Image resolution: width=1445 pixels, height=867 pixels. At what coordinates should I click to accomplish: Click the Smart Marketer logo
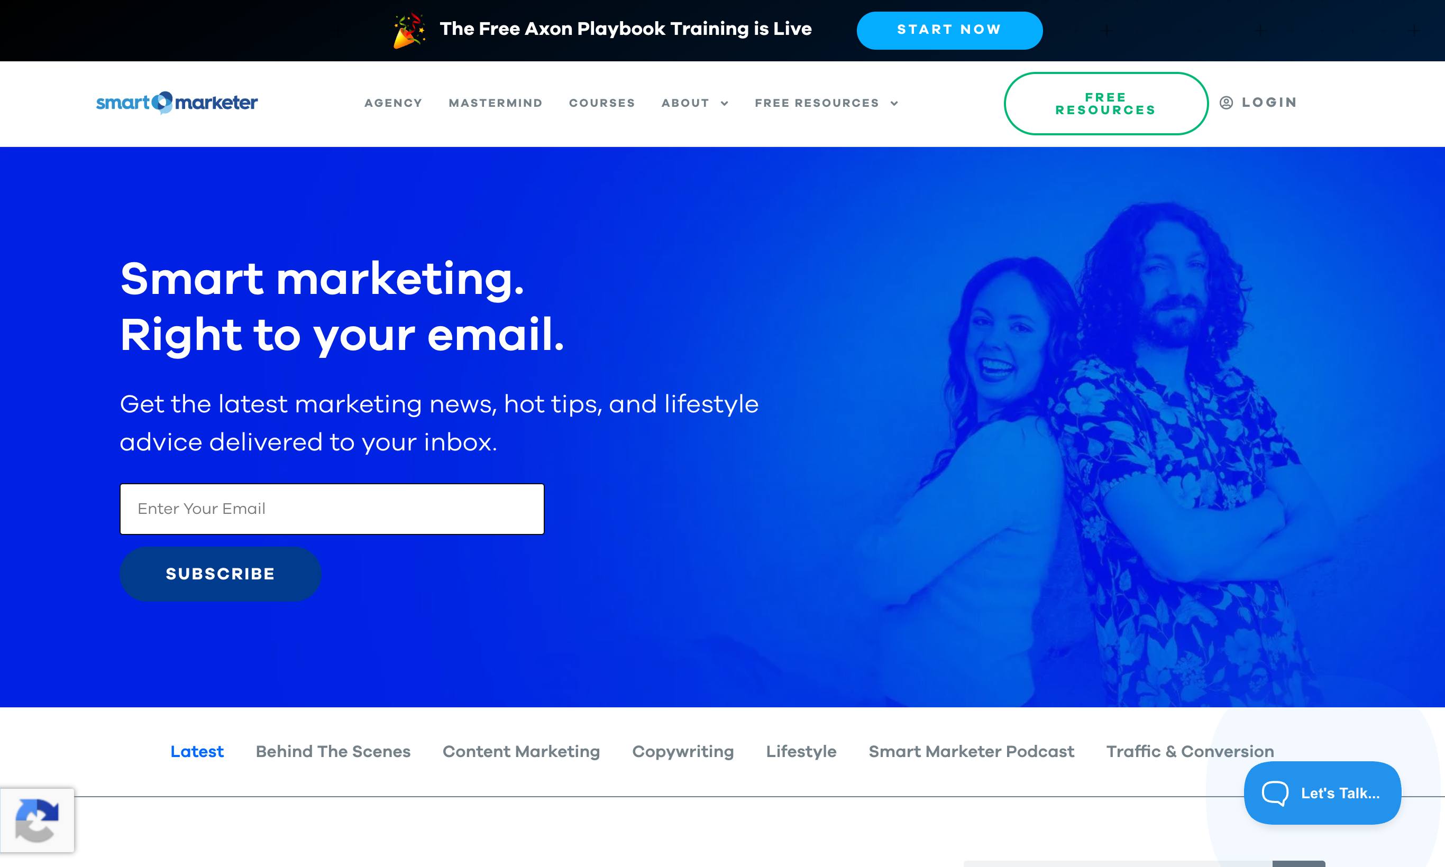point(177,103)
